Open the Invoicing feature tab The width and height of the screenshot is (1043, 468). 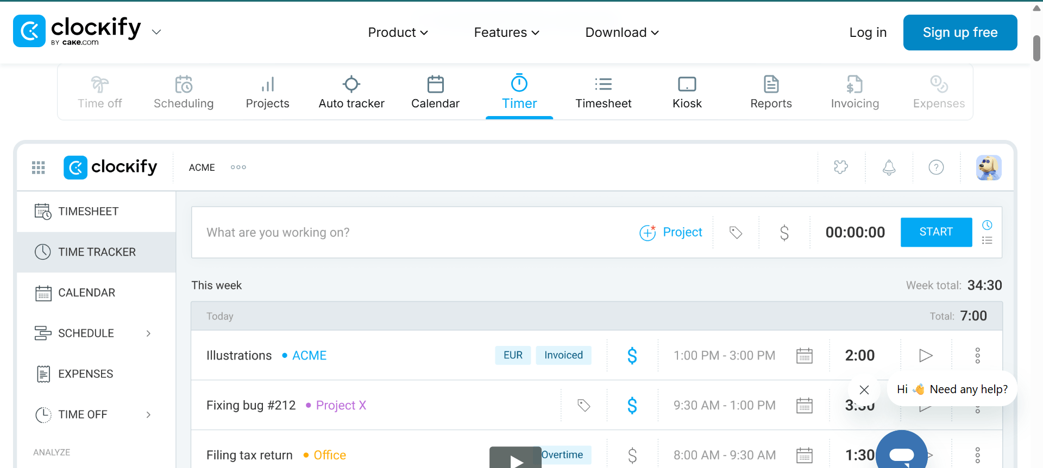(854, 92)
